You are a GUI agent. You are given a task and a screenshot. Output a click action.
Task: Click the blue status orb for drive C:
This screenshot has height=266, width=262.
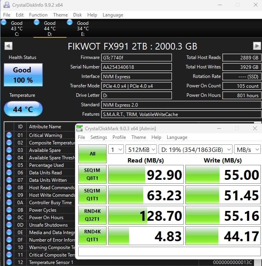click(x=4, y=22)
